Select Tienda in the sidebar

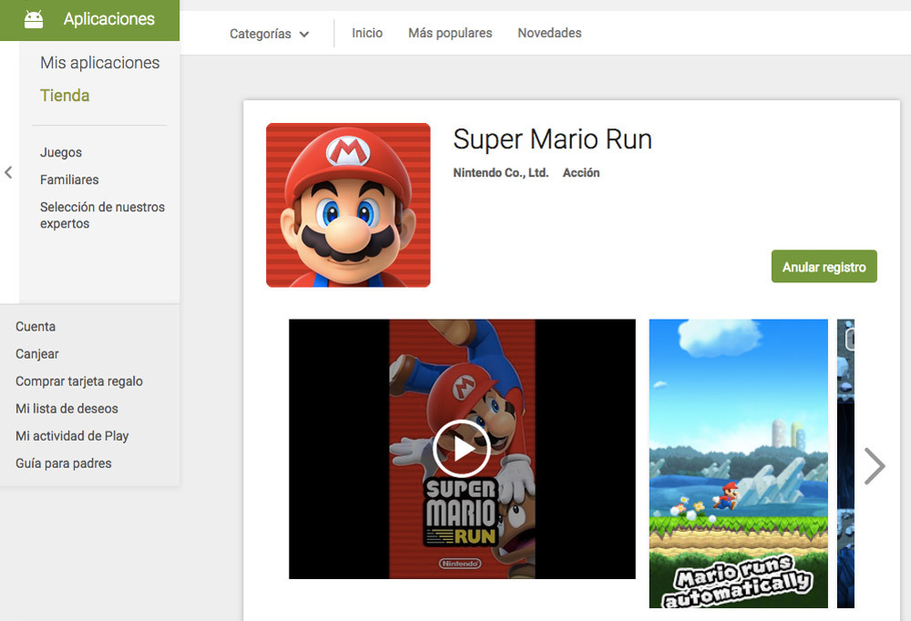pyautogui.click(x=65, y=96)
